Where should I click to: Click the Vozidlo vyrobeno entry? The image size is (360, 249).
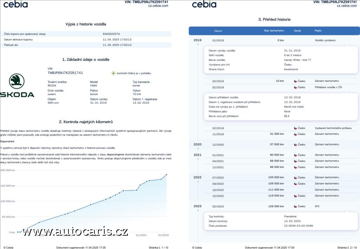325,40
